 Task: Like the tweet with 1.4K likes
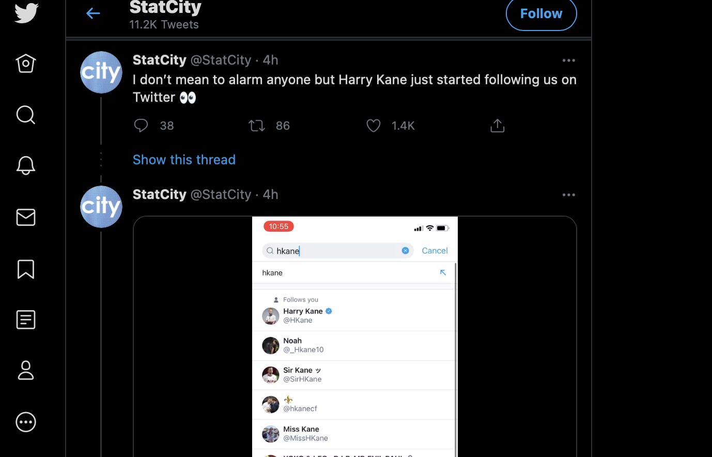[x=374, y=126]
